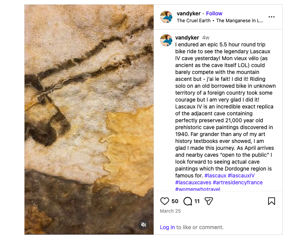Share post using paper plane icon
This screenshot has height=246, width=298.
pos(209,201)
